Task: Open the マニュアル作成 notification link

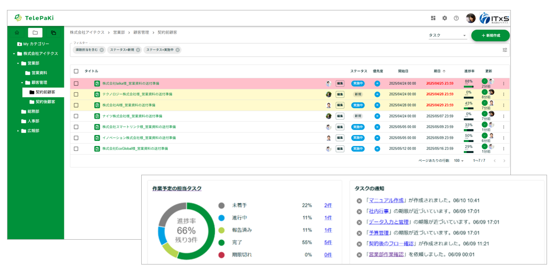Action: coord(386,201)
